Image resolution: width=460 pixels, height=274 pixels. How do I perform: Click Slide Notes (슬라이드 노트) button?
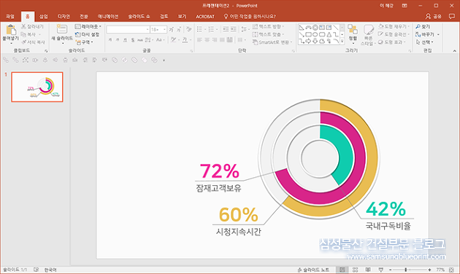pos(313,270)
